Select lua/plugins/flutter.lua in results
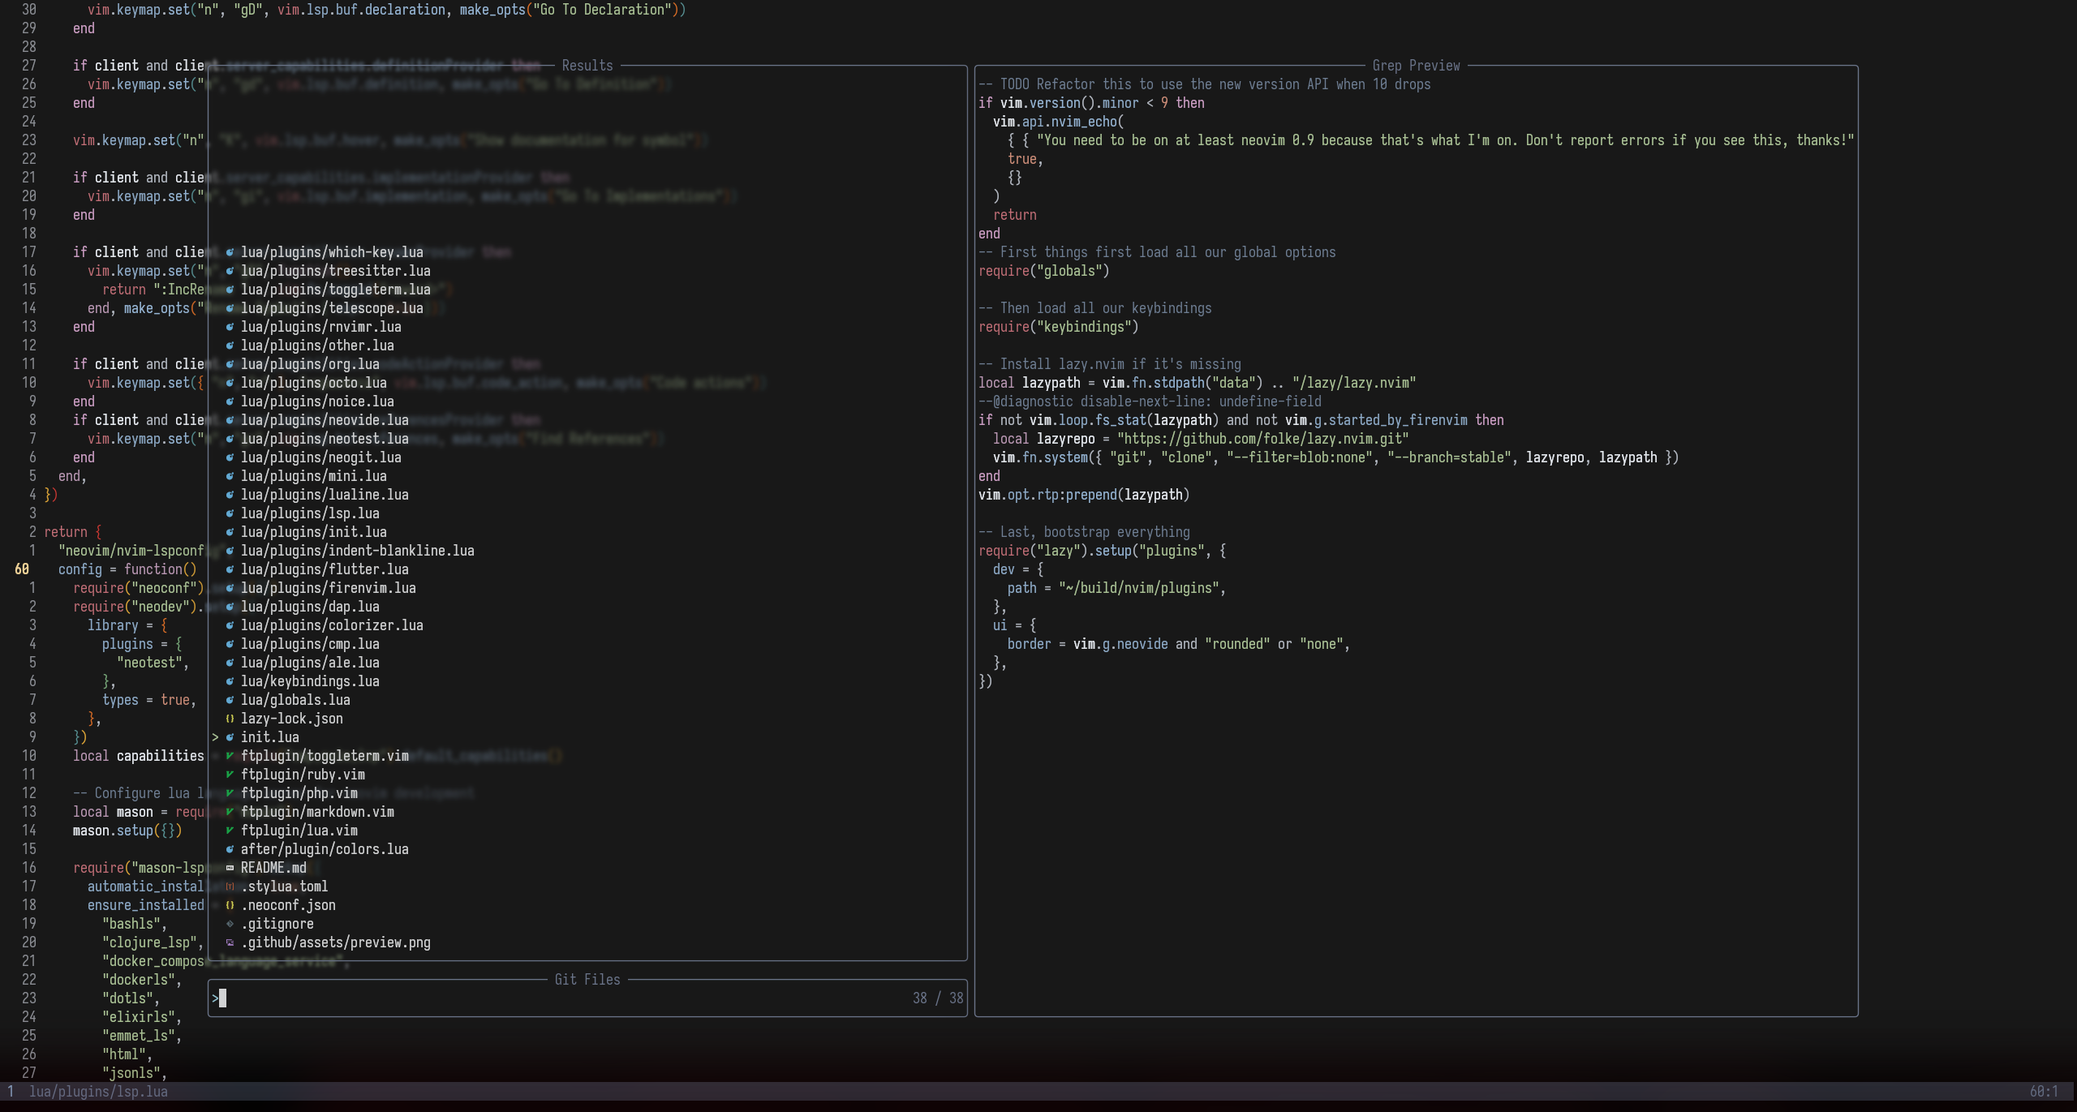The width and height of the screenshot is (2077, 1112). pyautogui.click(x=325, y=569)
